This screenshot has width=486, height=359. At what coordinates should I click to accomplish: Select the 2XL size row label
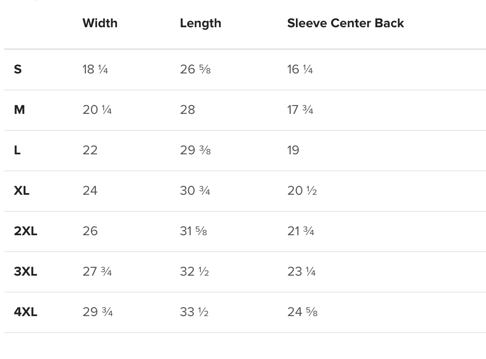[x=26, y=231]
